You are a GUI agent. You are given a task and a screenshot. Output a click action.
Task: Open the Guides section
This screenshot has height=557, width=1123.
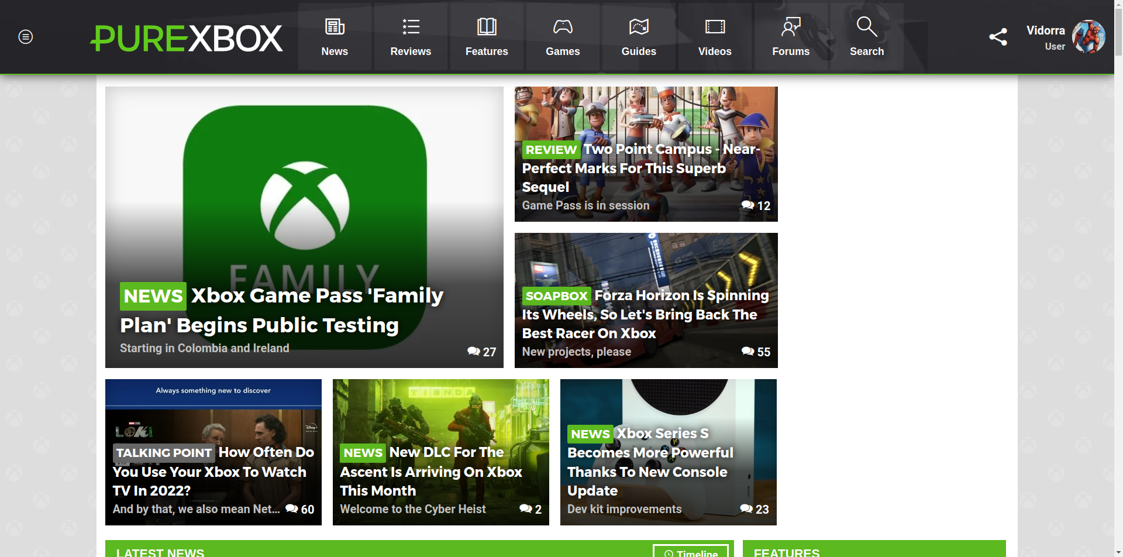pyautogui.click(x=639, y=37)
